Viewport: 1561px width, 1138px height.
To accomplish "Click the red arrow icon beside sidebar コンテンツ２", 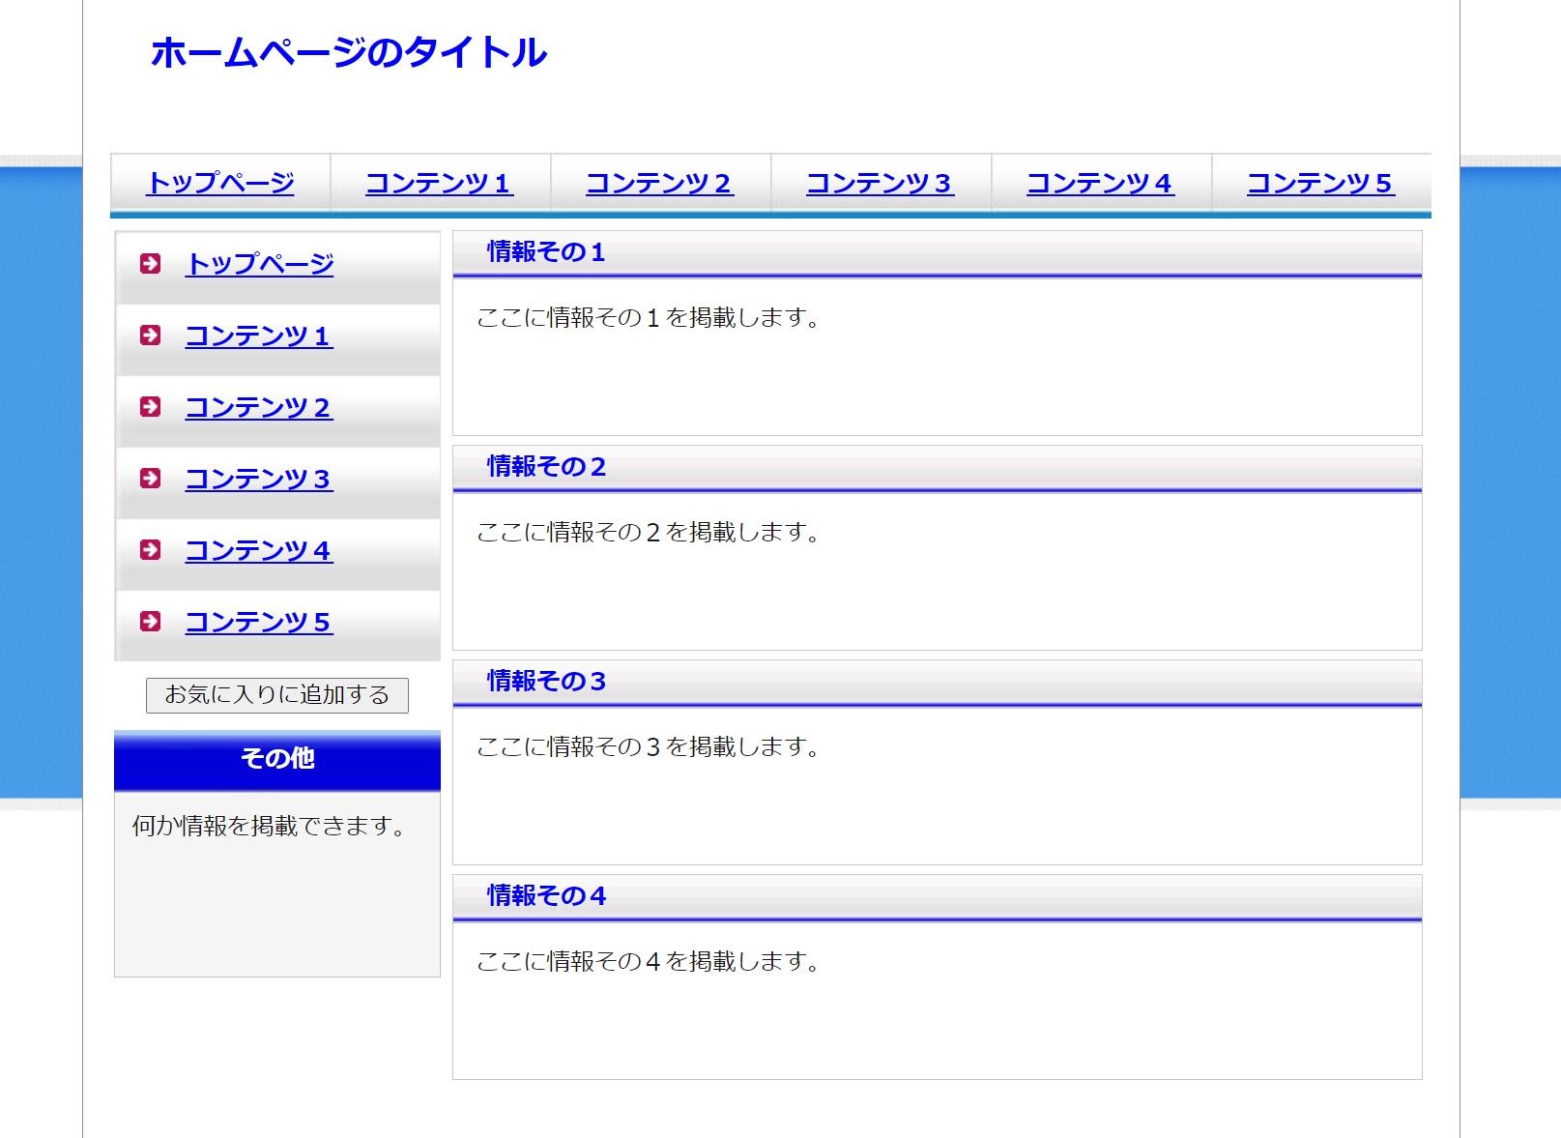I will pos(150,406).
